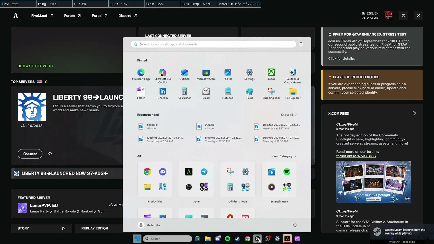Open Discord in the Productivity category

point(163,172)
